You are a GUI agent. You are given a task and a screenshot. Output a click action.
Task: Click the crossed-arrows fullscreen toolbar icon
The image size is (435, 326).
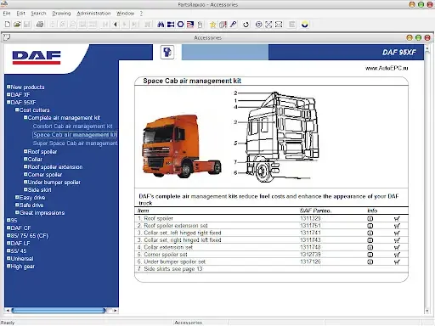268,25
